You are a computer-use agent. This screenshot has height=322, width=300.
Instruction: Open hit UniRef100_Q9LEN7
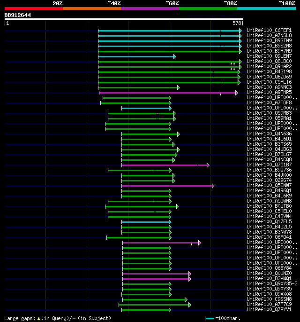(x=269, y=56)
